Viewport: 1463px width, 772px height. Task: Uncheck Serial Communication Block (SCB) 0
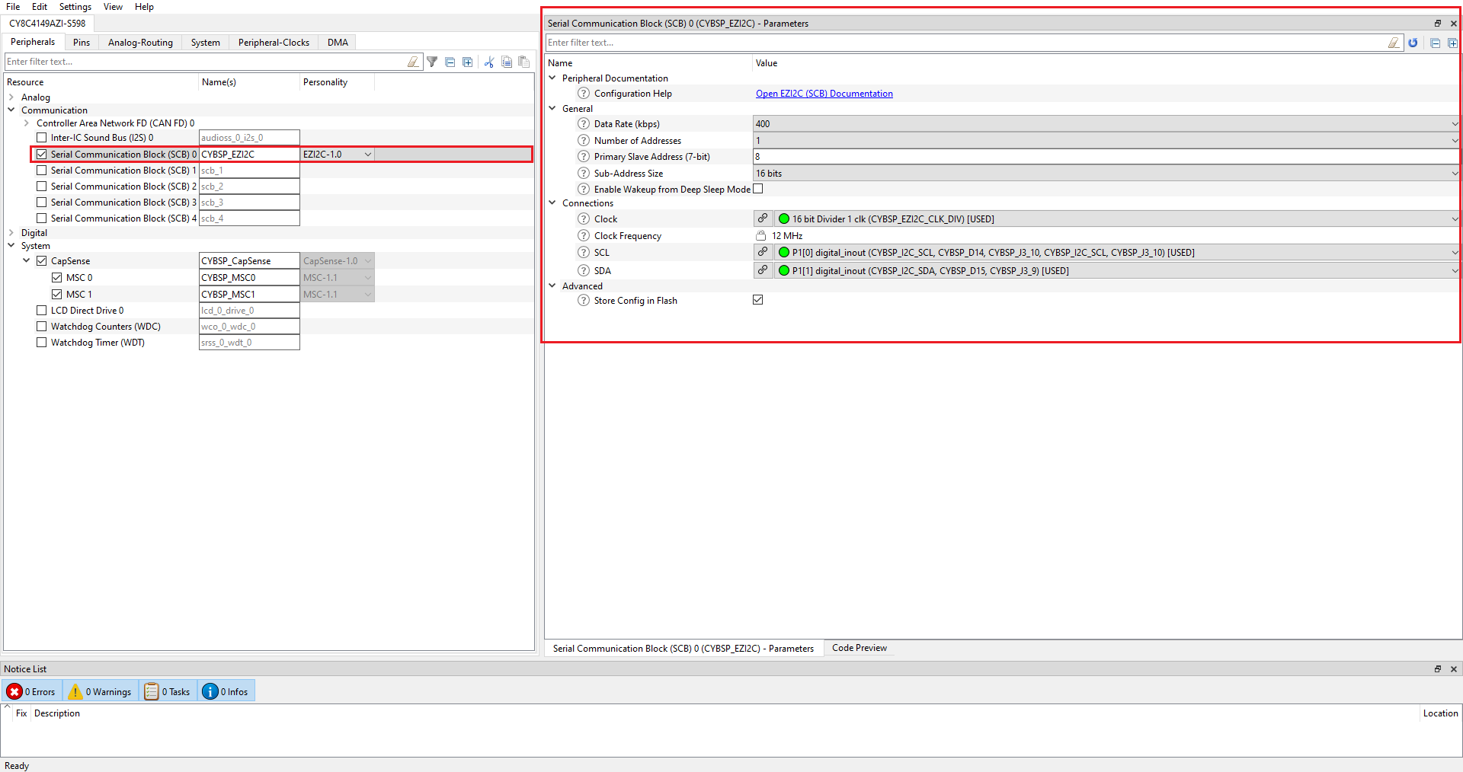point(42,155)
